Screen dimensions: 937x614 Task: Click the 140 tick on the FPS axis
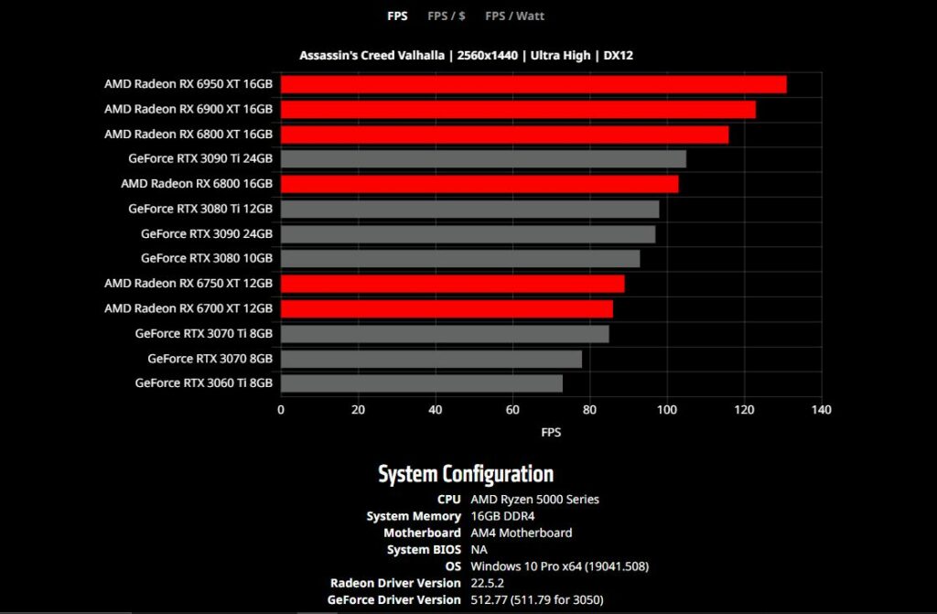[821, 410]
